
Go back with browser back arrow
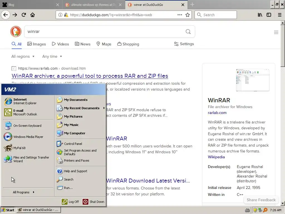click(6, 15)
